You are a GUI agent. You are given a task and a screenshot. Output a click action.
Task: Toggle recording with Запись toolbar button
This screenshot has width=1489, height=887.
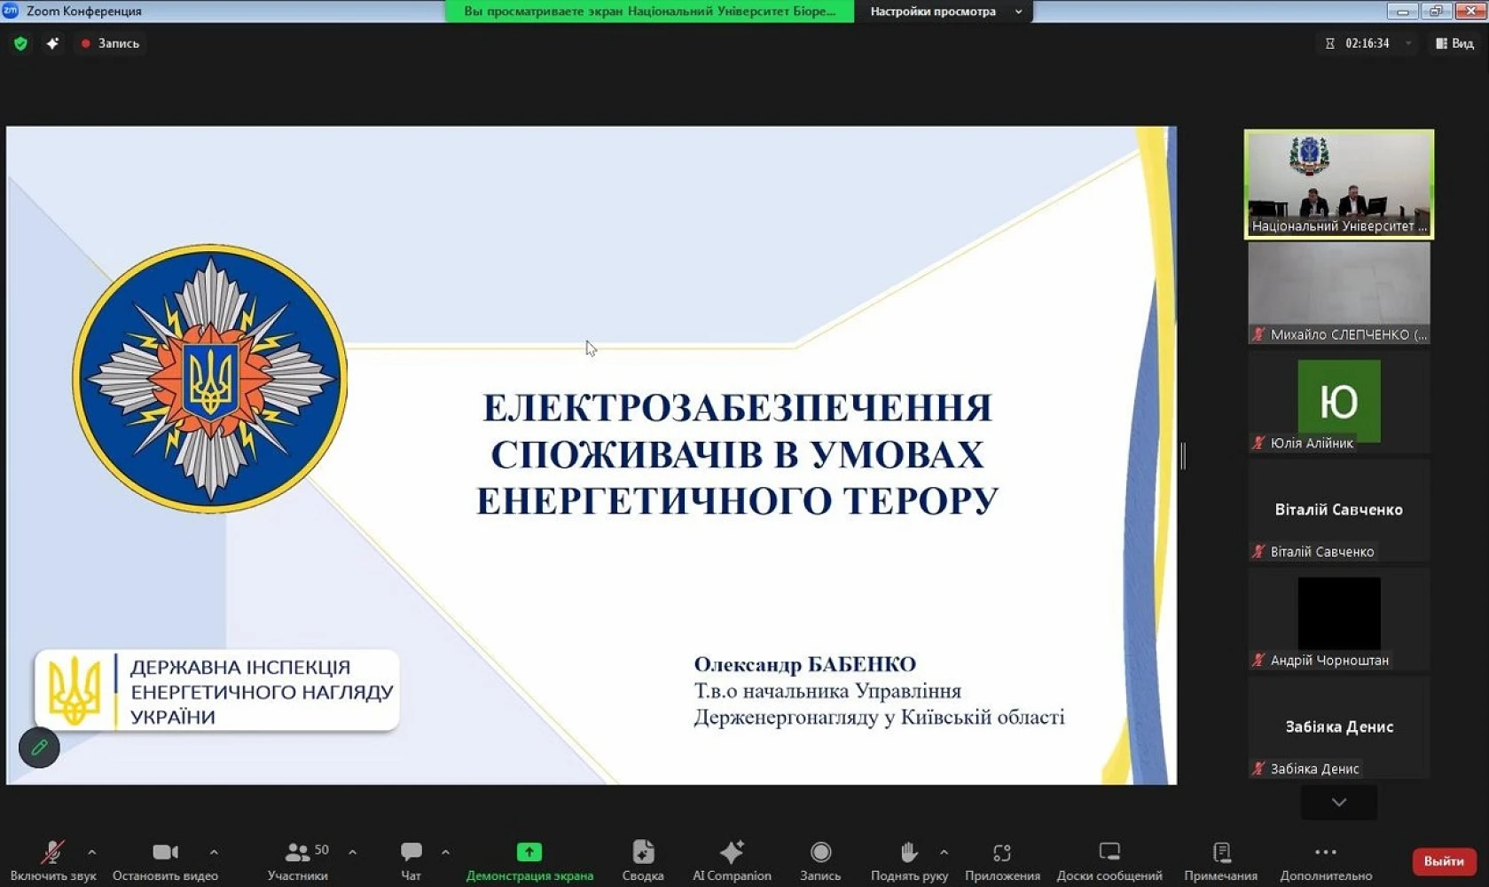click(x=820, y=852)
